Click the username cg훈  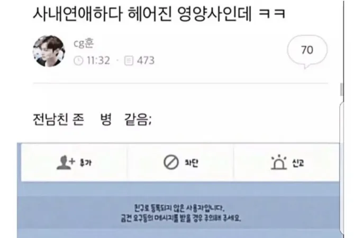84,43
